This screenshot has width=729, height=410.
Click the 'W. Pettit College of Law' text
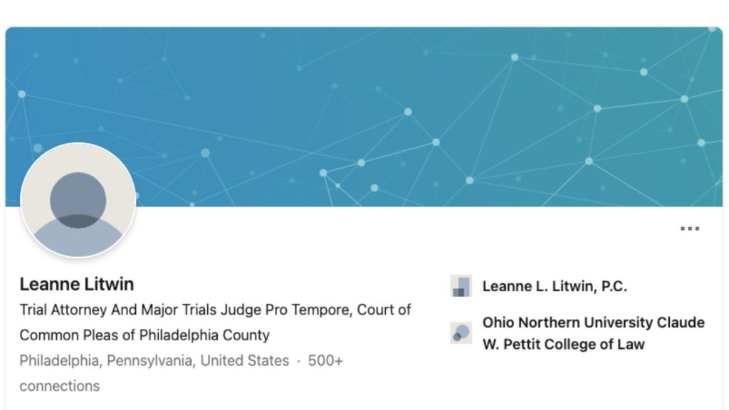pyautogui.click(x=563, y=345)
